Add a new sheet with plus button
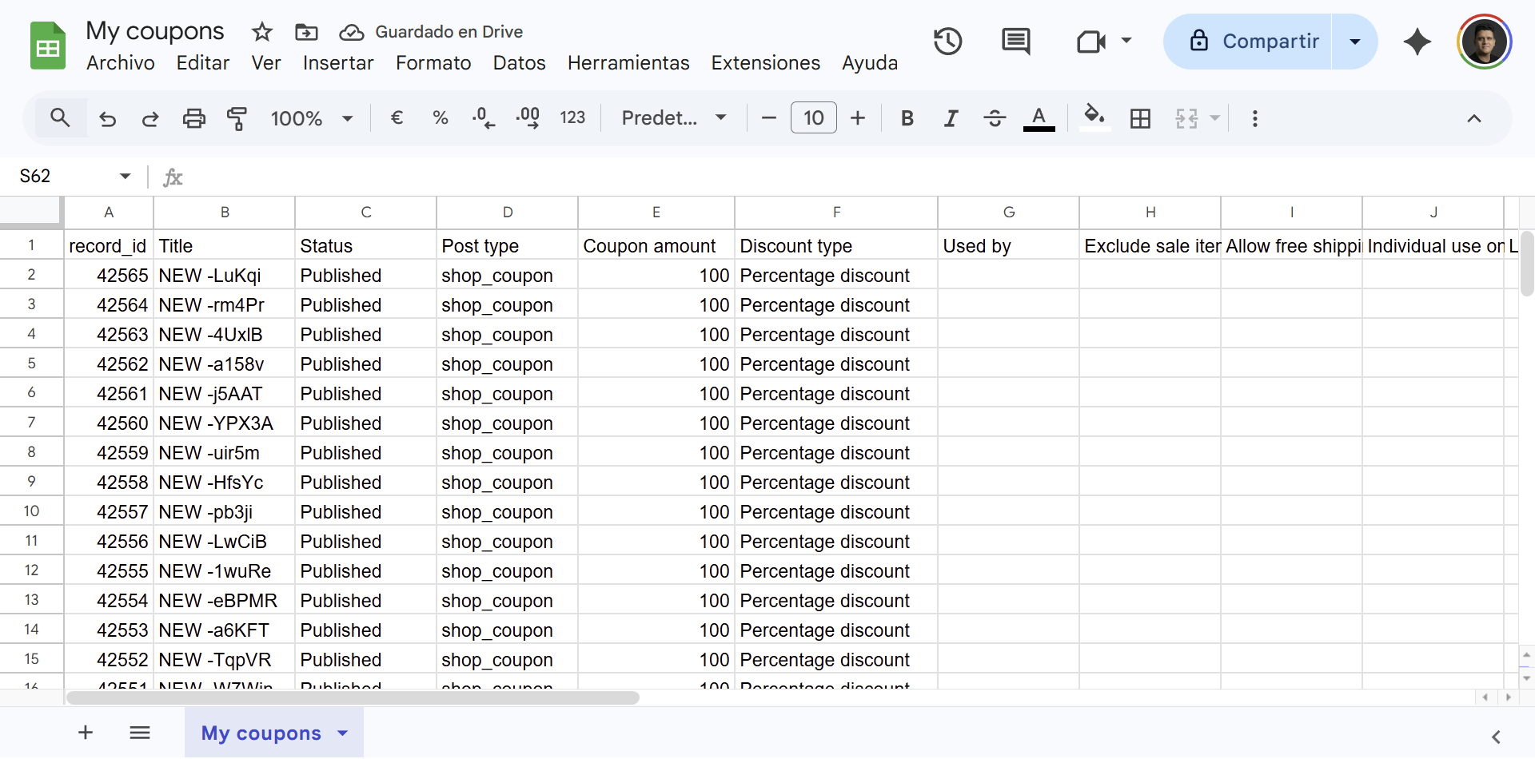 point(86,733)
